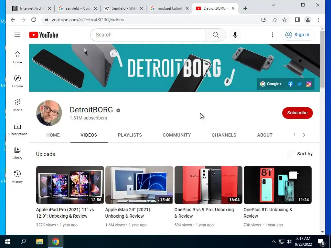The image size is (331, 248).
Task: Click inside the YouTube Search field
Action: [148, 35]
